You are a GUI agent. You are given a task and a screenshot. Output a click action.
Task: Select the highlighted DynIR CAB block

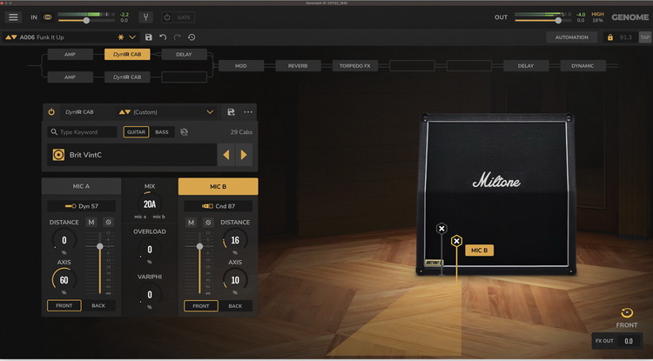pyautogui.click(x=127, y=55)
